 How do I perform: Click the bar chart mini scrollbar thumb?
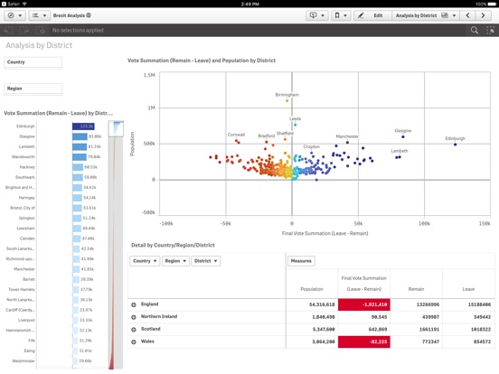116,128
